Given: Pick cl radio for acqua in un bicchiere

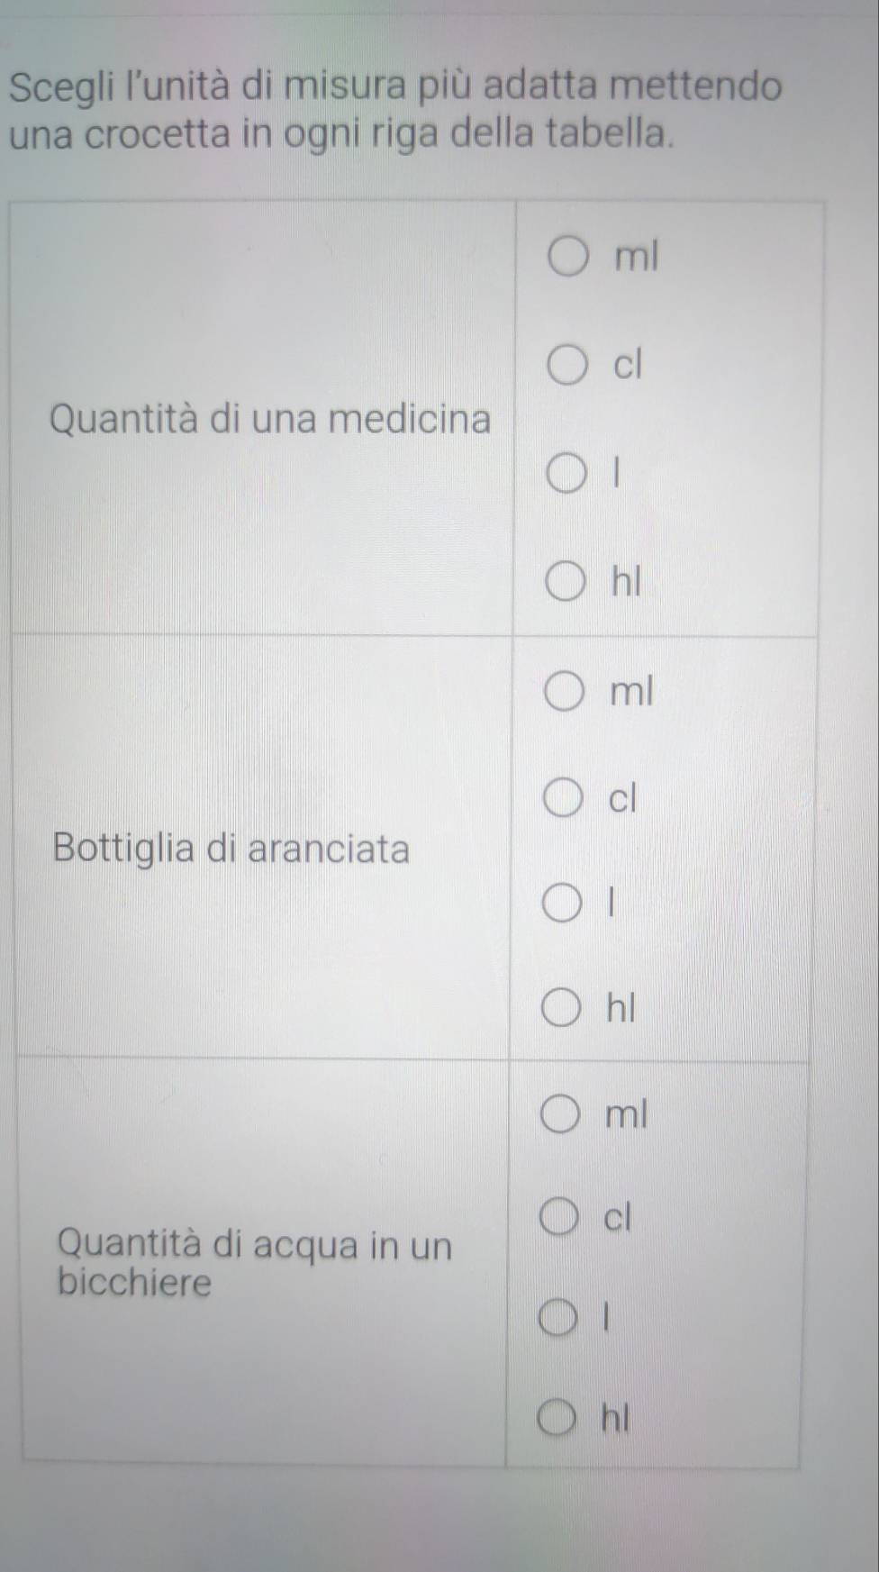Looking at the screenshot, I should pyautogui.click(x=560, y=1219).
